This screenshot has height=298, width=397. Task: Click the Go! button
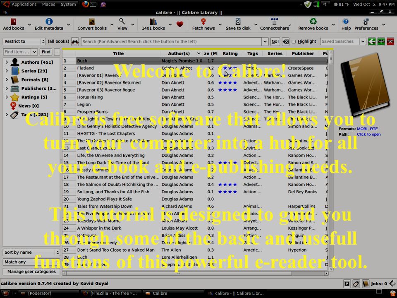coord(275,41)
